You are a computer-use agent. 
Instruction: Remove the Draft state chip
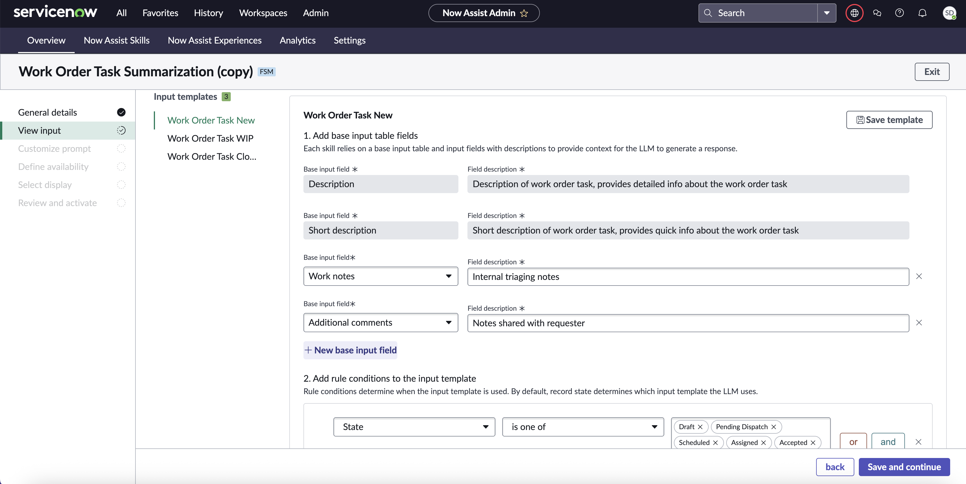tap(700, 427)
